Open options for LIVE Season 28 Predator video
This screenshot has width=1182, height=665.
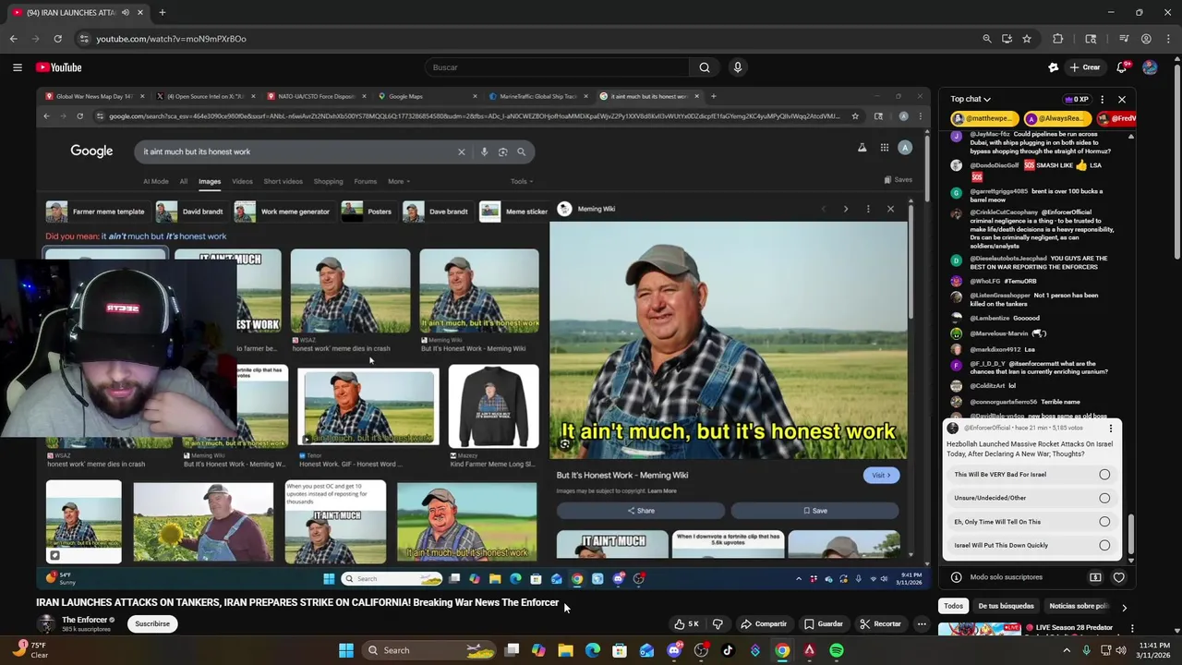coord(1132,628)
